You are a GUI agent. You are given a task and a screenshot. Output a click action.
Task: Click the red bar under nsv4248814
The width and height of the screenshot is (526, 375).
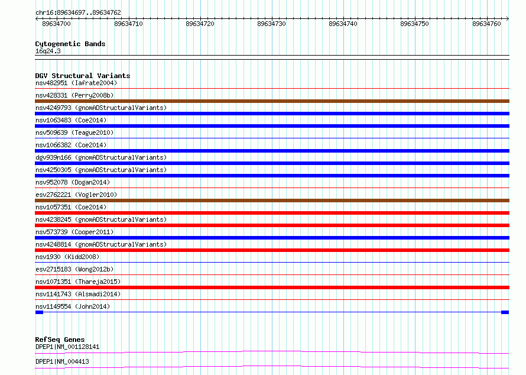[x=272, y=250]
